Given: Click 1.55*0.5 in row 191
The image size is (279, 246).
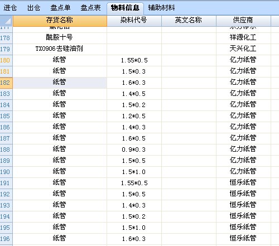Looking at the screenshot, I should click(134, 183).
